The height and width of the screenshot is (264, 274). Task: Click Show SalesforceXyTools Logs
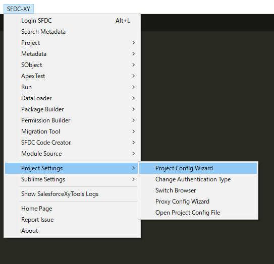tap(72, 194)
